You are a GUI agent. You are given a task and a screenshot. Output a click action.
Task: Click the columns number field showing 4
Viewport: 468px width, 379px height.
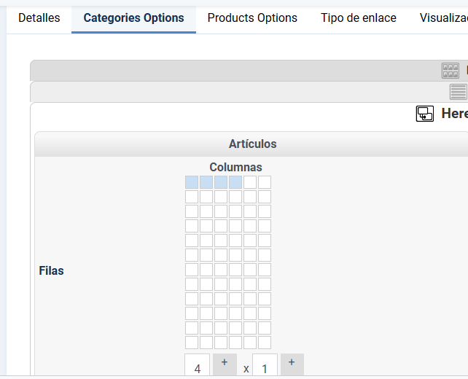[198, 364]
